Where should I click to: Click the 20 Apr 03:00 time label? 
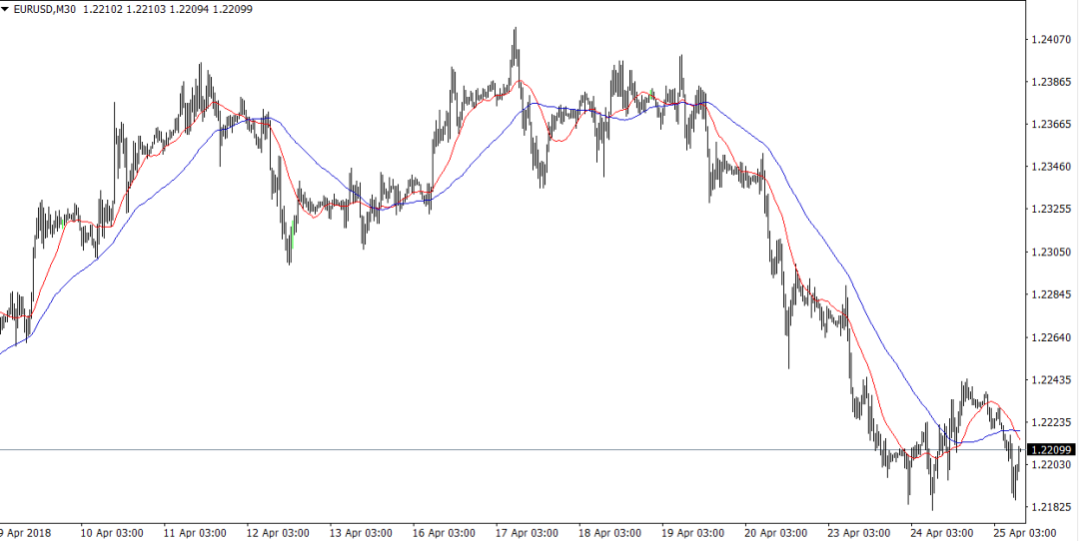(x=774, y=531)
